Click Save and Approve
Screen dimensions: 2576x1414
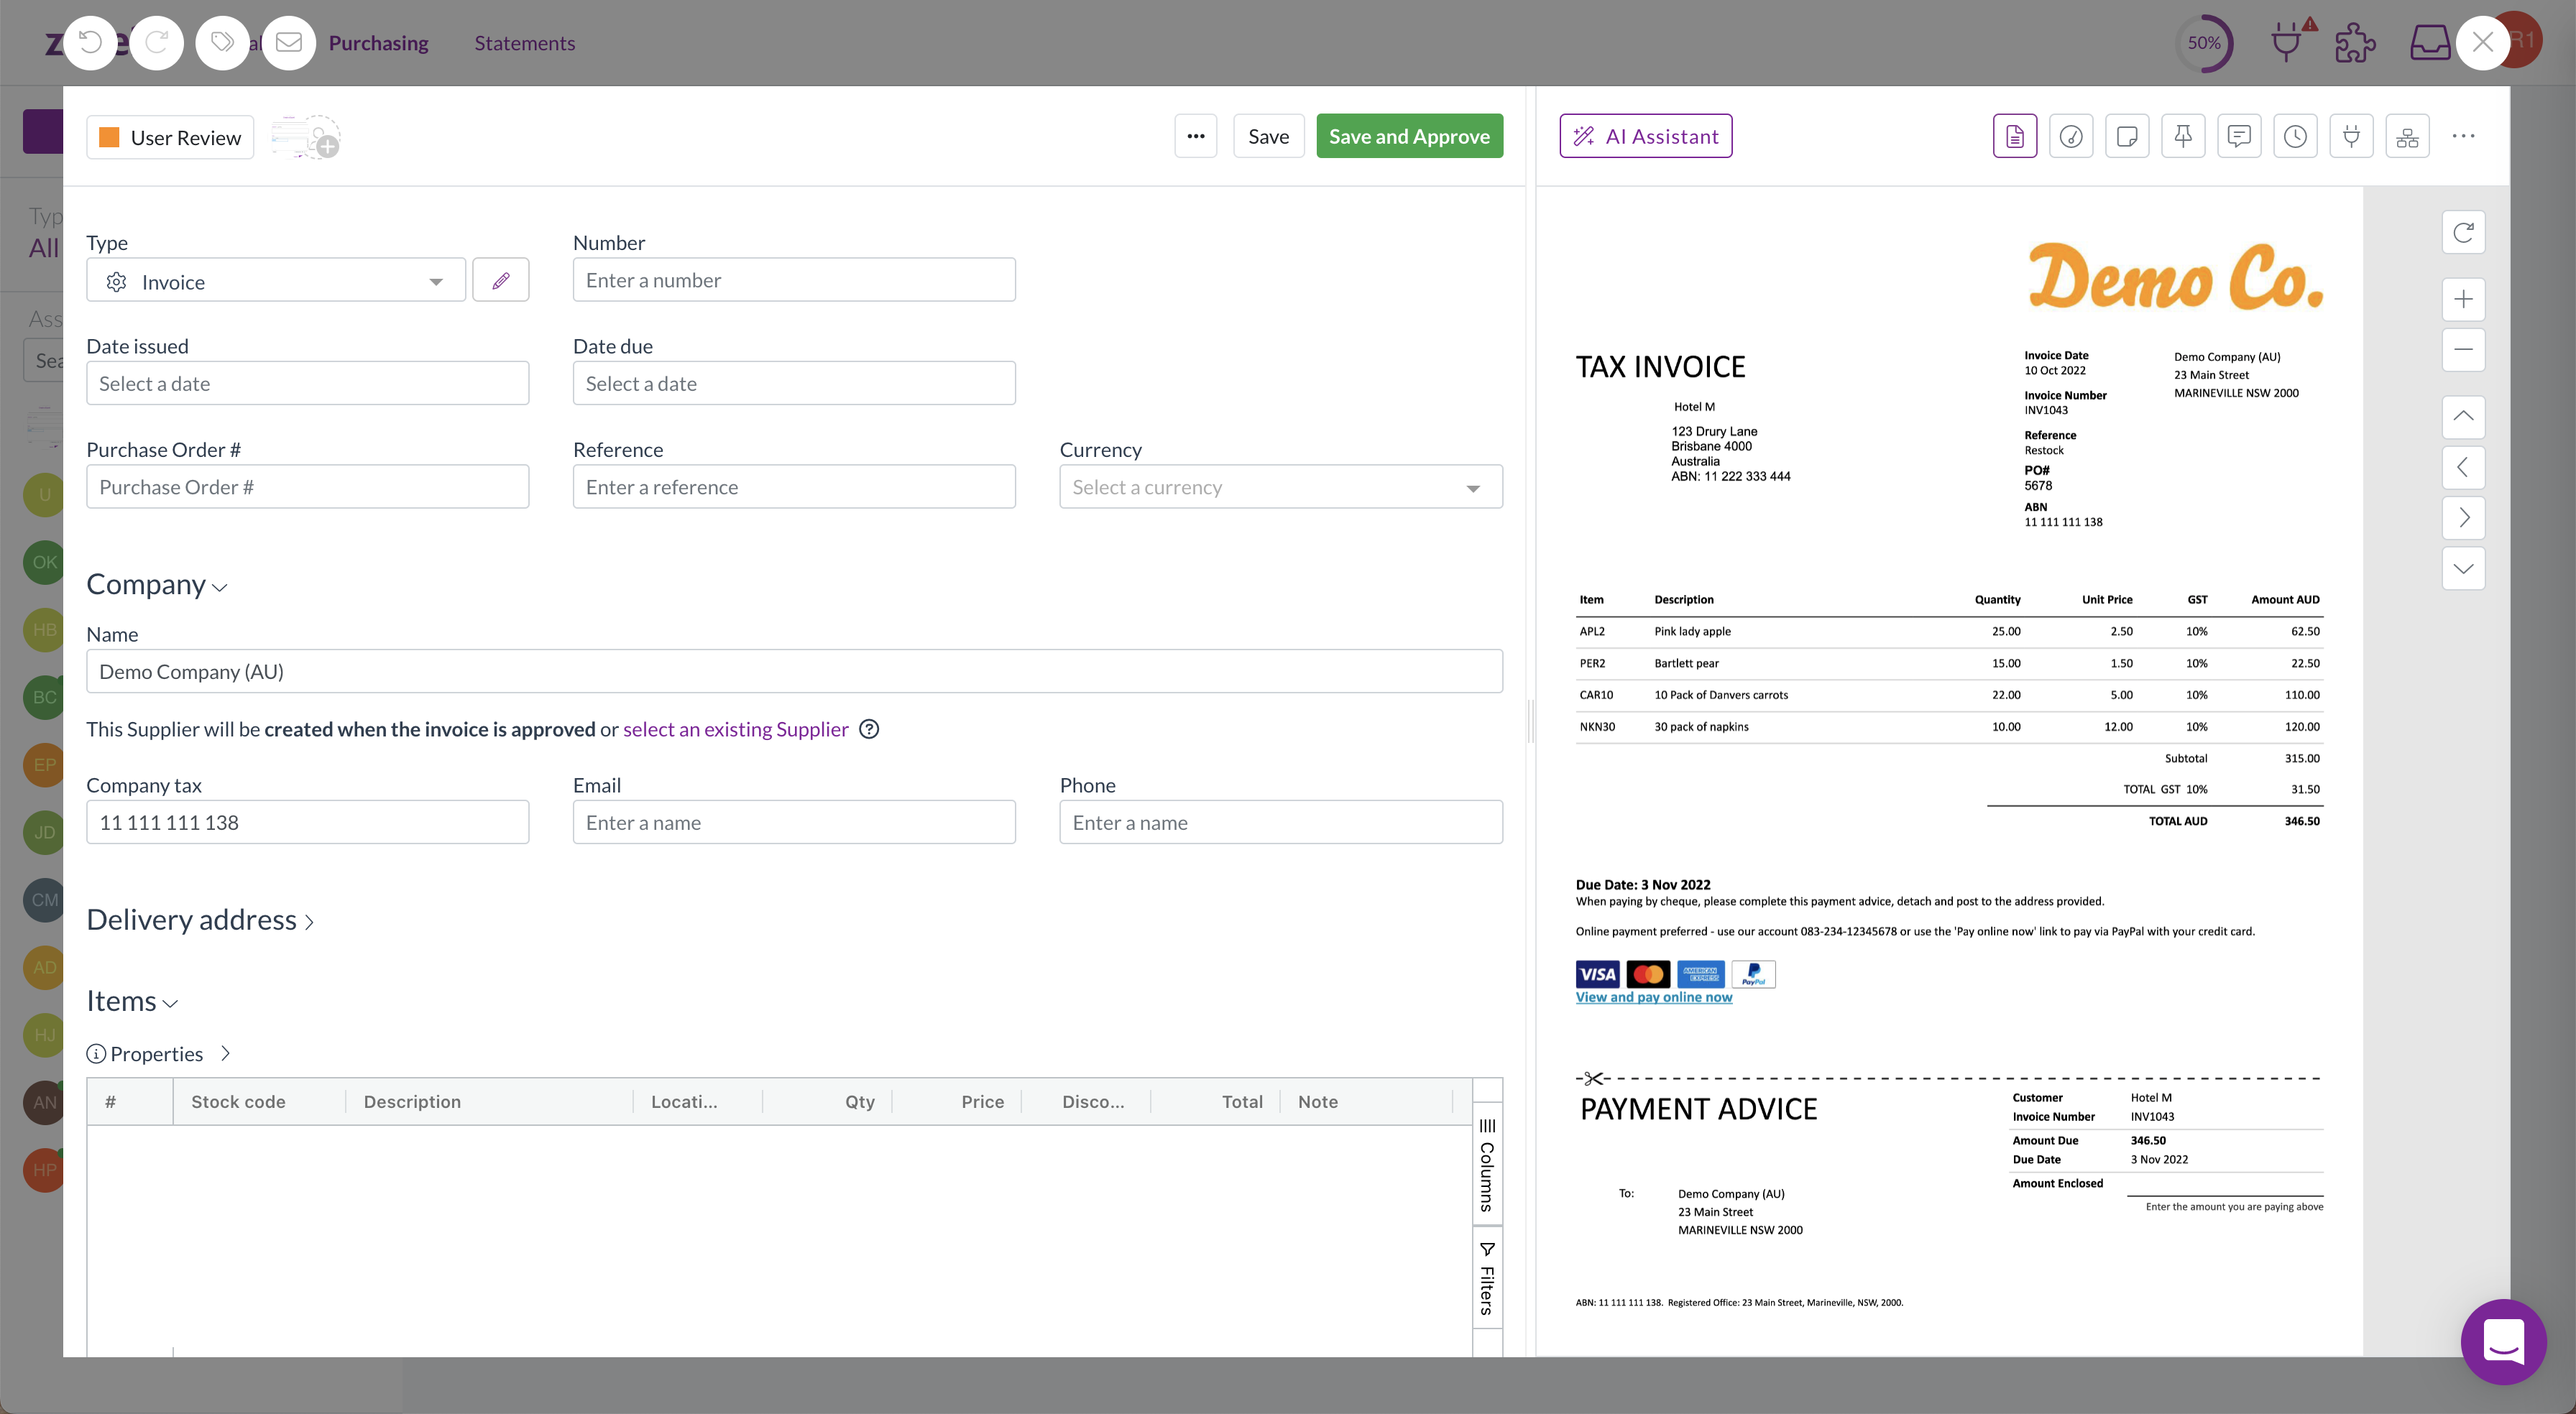(x=1409, y=136)
